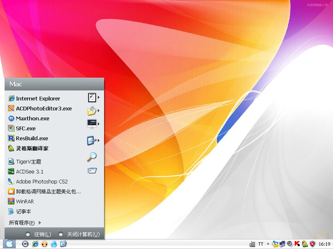Launch ACDSee 3.1 from recent programs
Screen dimensions: 333x249
pos(25,171)
